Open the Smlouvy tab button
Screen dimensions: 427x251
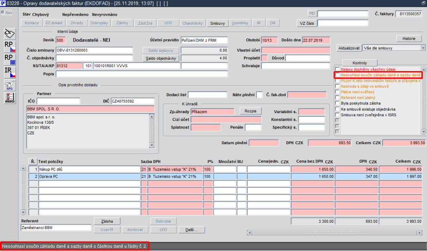point(217,23)
